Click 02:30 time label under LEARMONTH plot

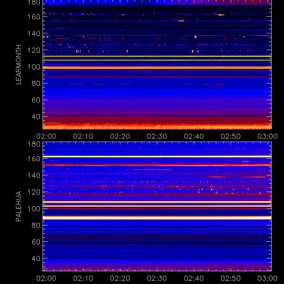(157, 136)
